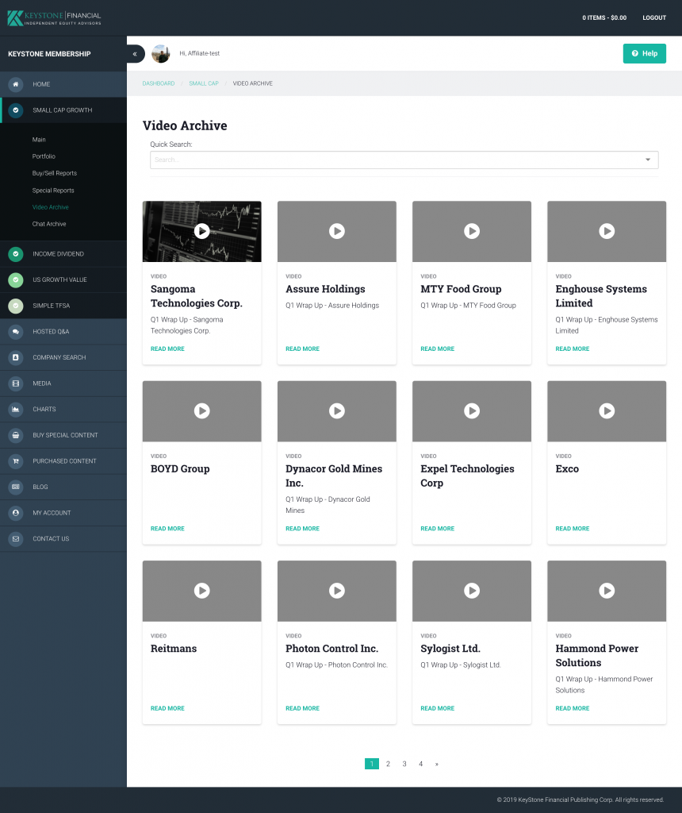Viewport: 682px width, 813px height.
Task: Click the Simple TFSA check icon
Action: tap(16, 306)
